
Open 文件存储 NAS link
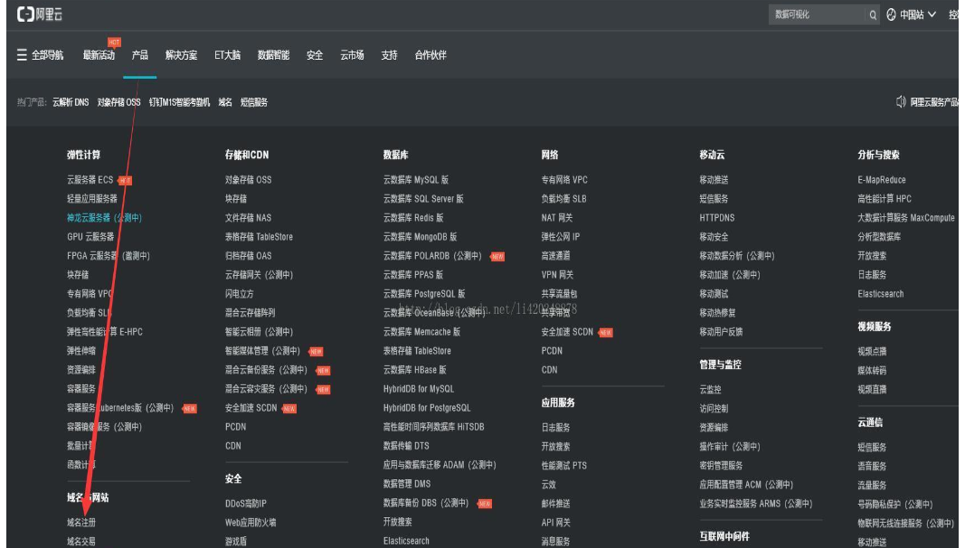[x=248, y=218]
